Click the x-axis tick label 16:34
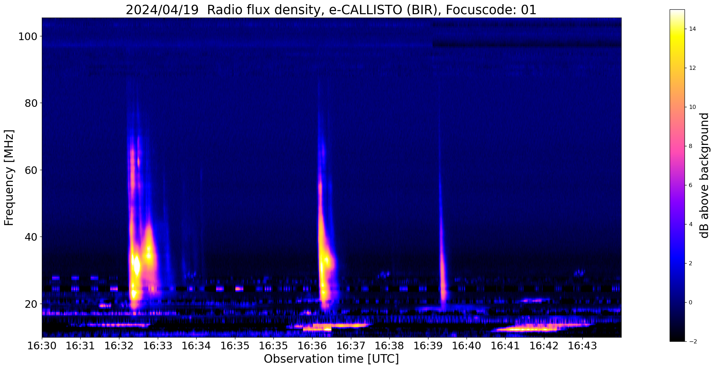 pyautogui.click(x=197, y=345)
